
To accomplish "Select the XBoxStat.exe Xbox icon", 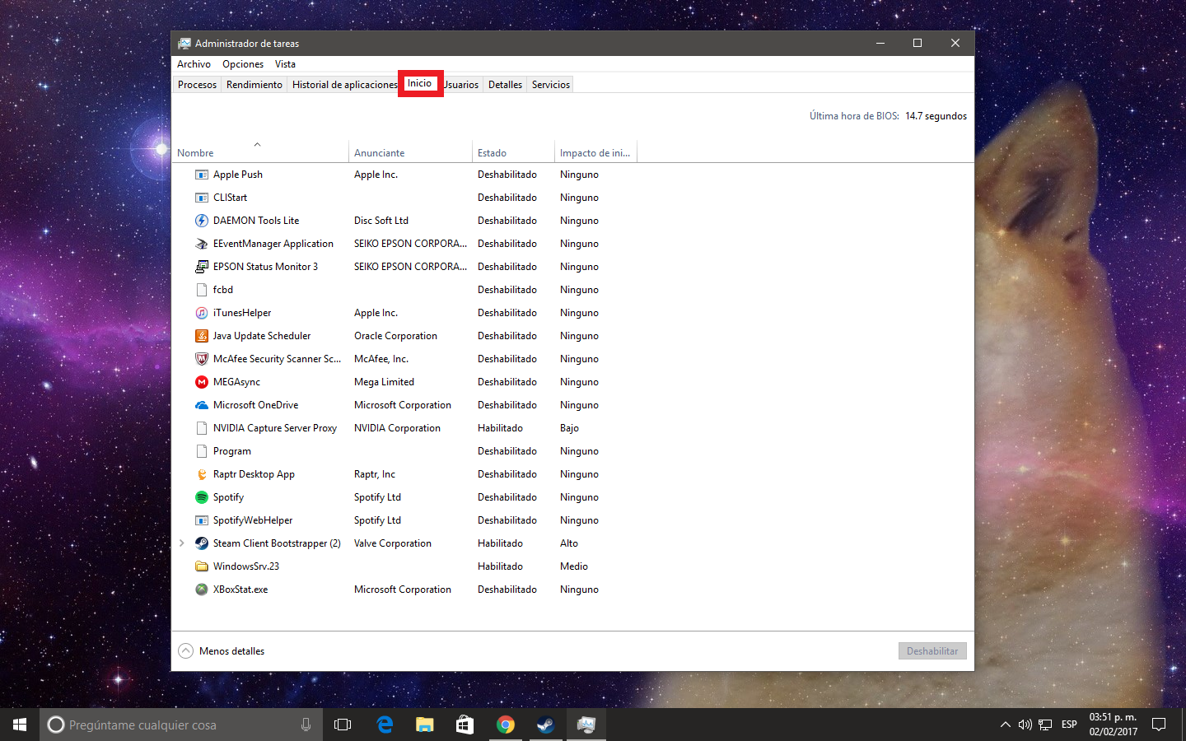I will 201,590.
